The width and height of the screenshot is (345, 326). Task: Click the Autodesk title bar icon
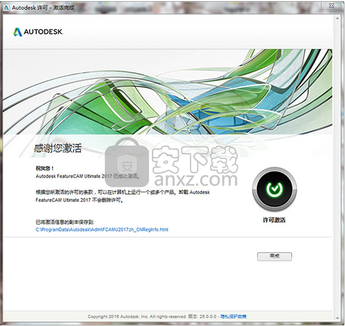(x=6, y=8)
